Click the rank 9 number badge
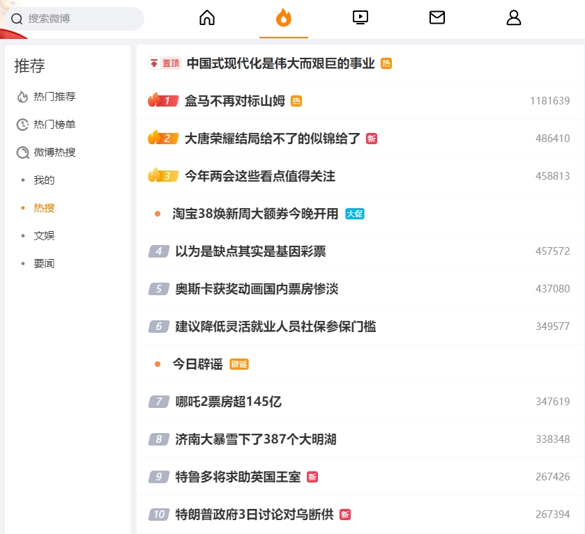The height and width of the screenshot is (534, 585). tap(159, 477)
